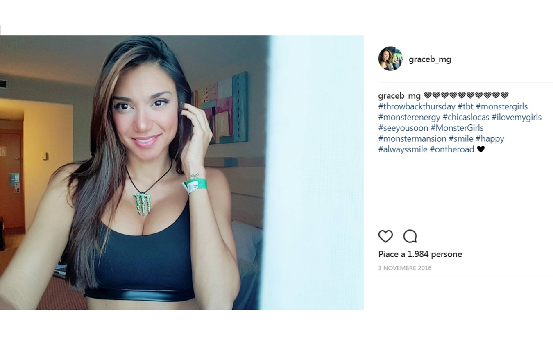This screenshot has height=346, width=553.
Task: Click the #seeyousoon hashtag
Action: (x=403, y=128)
